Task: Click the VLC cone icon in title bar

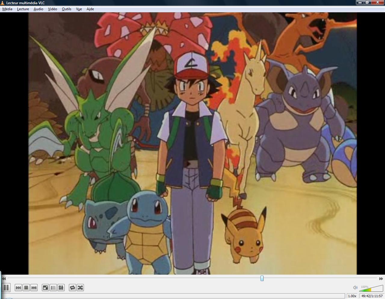Action: point(3,3)
